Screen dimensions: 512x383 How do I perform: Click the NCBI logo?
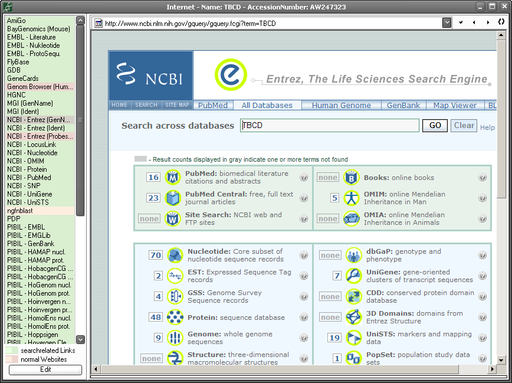click(150, 76)
